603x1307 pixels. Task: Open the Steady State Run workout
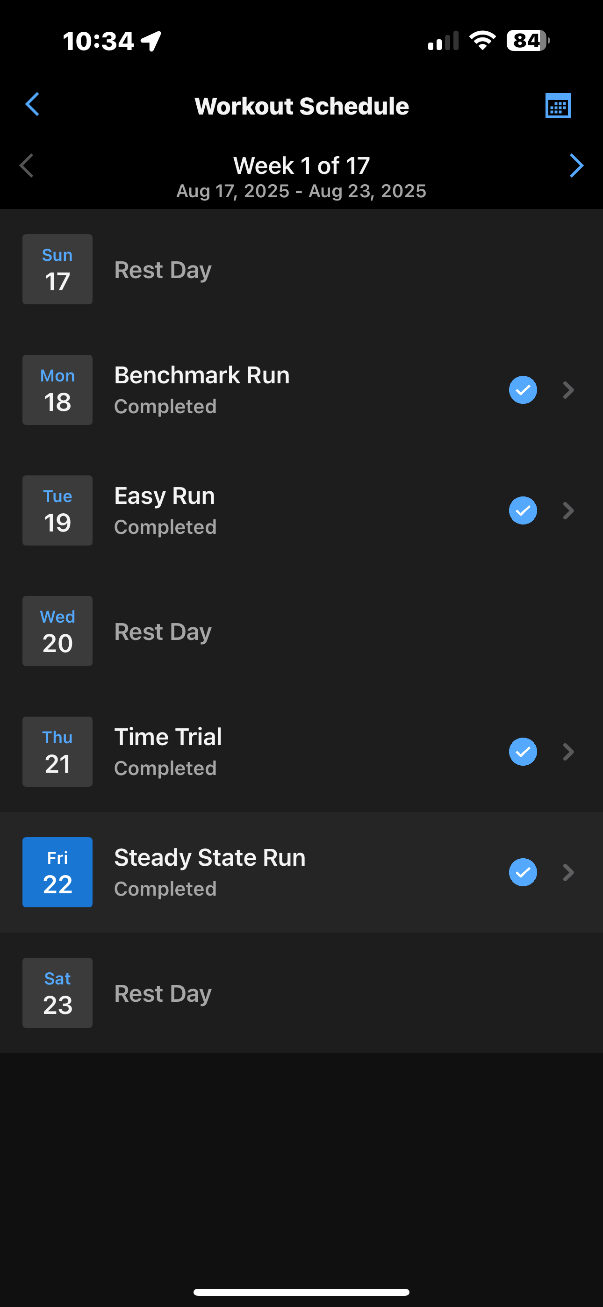coord(210,858)
